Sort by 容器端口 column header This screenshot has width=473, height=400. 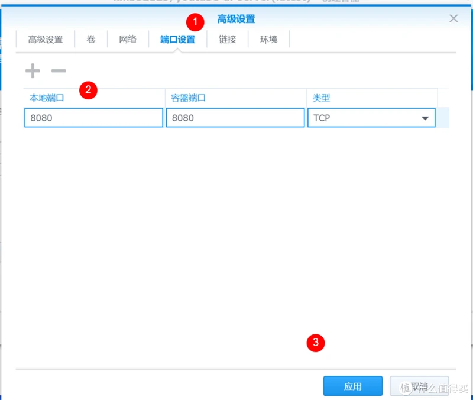tap(235, 98)
